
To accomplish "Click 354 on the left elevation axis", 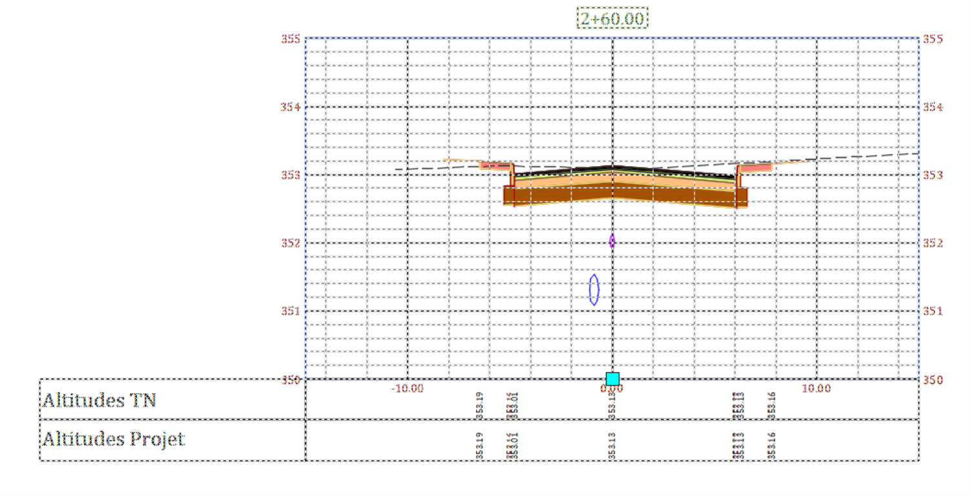I will pyautogui.click(x=290, y=107).
